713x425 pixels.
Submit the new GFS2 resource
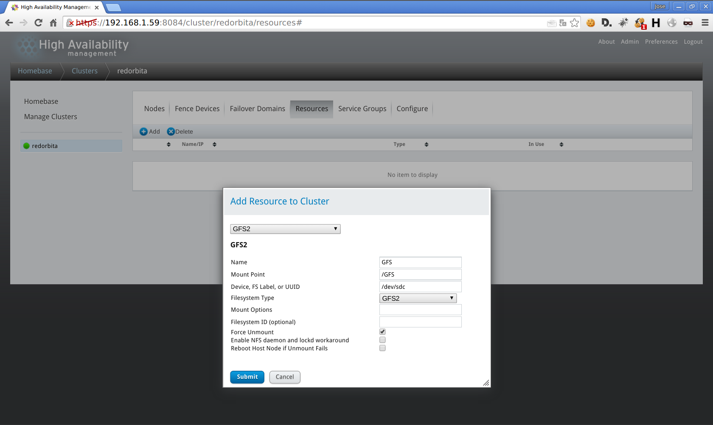click(x=247, y=377)
